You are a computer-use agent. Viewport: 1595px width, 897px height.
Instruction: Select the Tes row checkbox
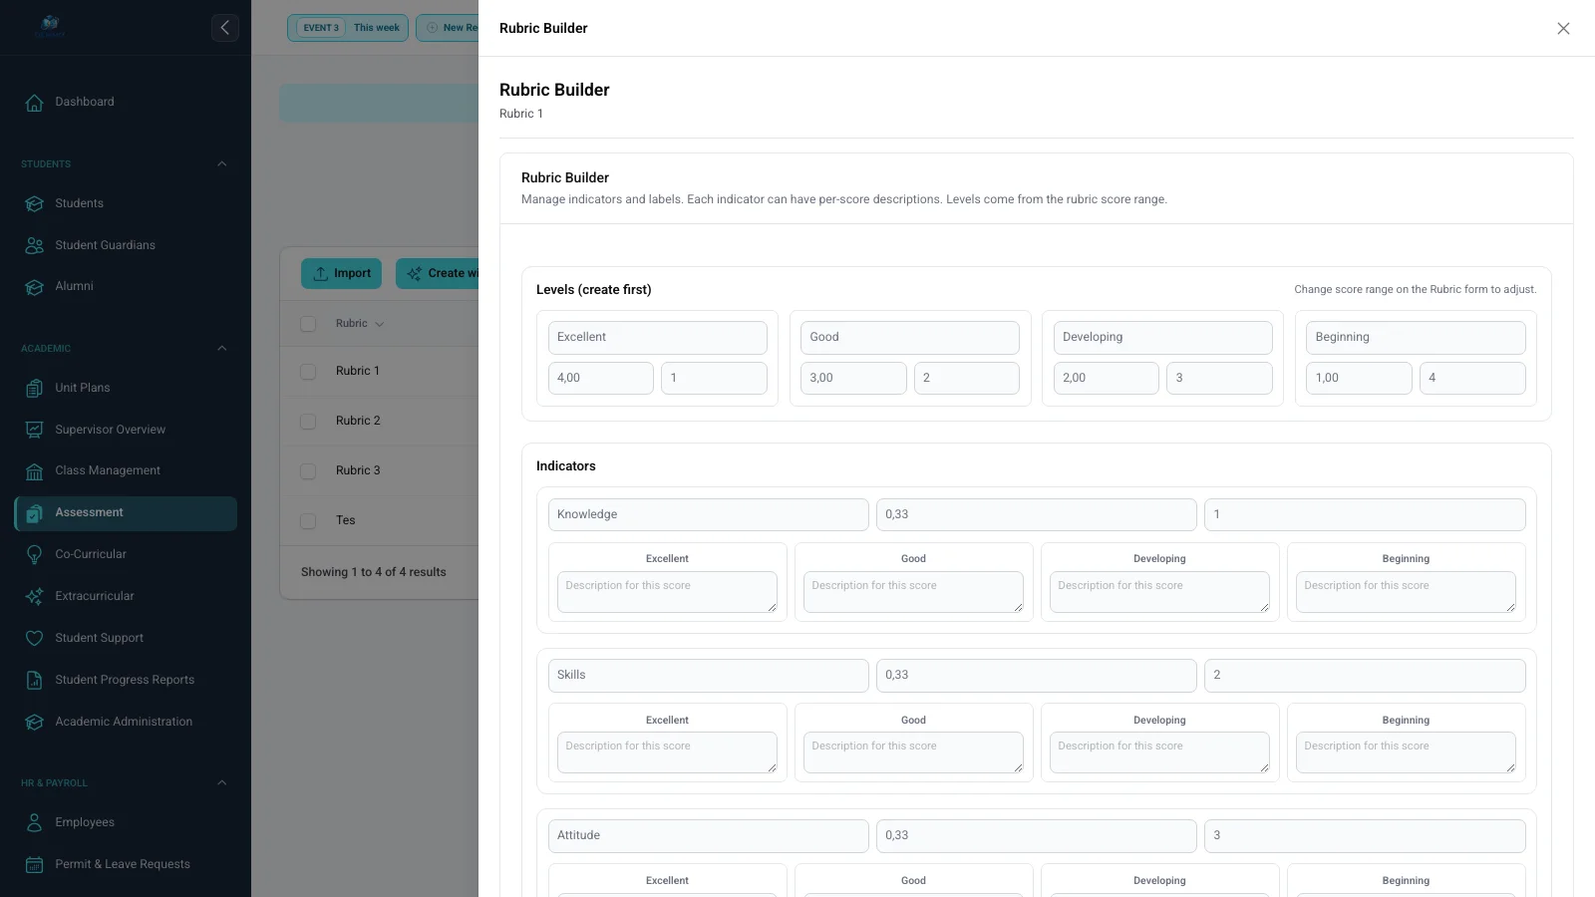coord(308,520)
